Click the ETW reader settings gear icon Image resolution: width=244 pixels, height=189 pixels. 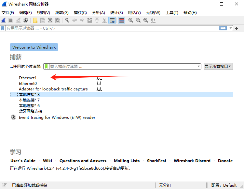(x=13, y=117)
